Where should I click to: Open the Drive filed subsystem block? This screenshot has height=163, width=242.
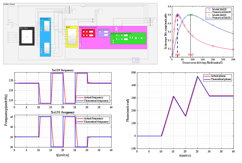click(x=27, y=37)
